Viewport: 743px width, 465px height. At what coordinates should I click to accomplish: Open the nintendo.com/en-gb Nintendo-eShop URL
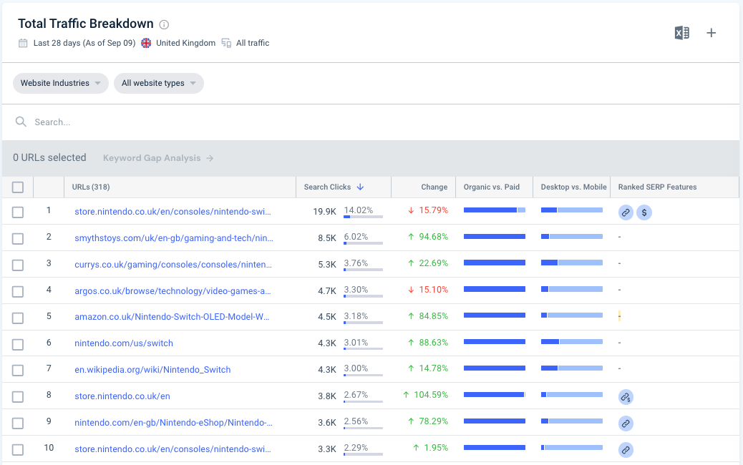[x=173, y=423]
